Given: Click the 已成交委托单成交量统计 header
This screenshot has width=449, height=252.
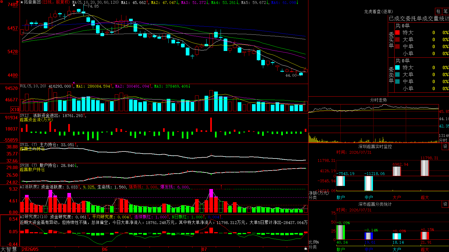Looking at the screenshot, I should (419, 18).
